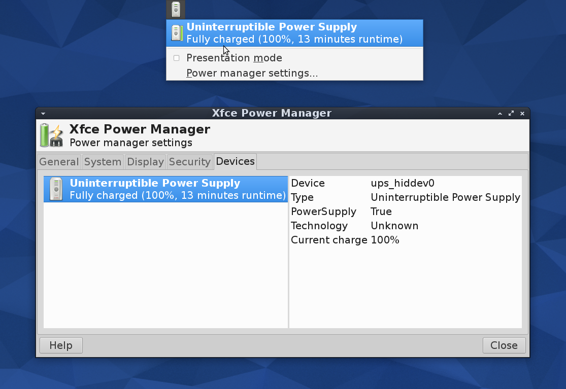This screenshot has width=566, height=389.
Task: Click the UPS device icon in Devices list
Action: pyautogui.click(x=56, y=189)
